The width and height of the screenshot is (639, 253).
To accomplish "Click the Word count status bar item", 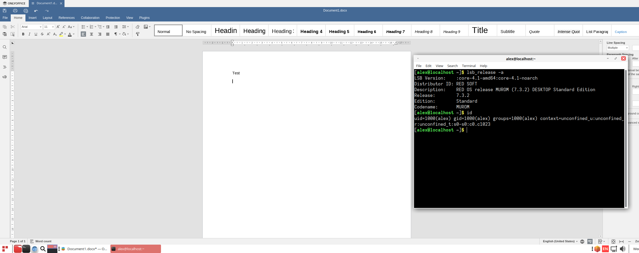I will 41,241.
